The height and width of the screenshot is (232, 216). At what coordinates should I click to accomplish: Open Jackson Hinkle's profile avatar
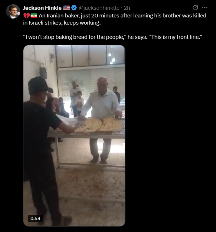pyautogui.click(x=13, y=11)
